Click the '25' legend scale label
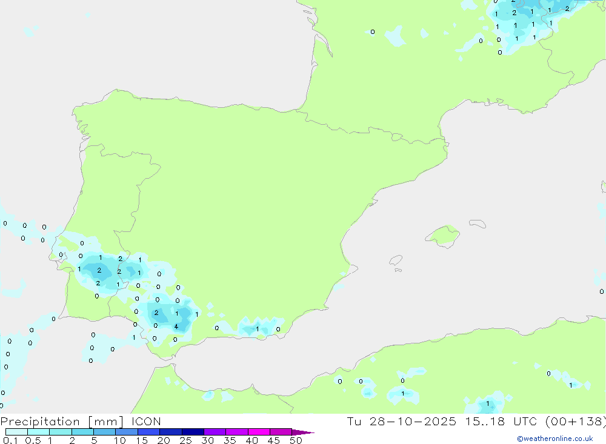Screen dimensions: 606x444 [186, 440]
